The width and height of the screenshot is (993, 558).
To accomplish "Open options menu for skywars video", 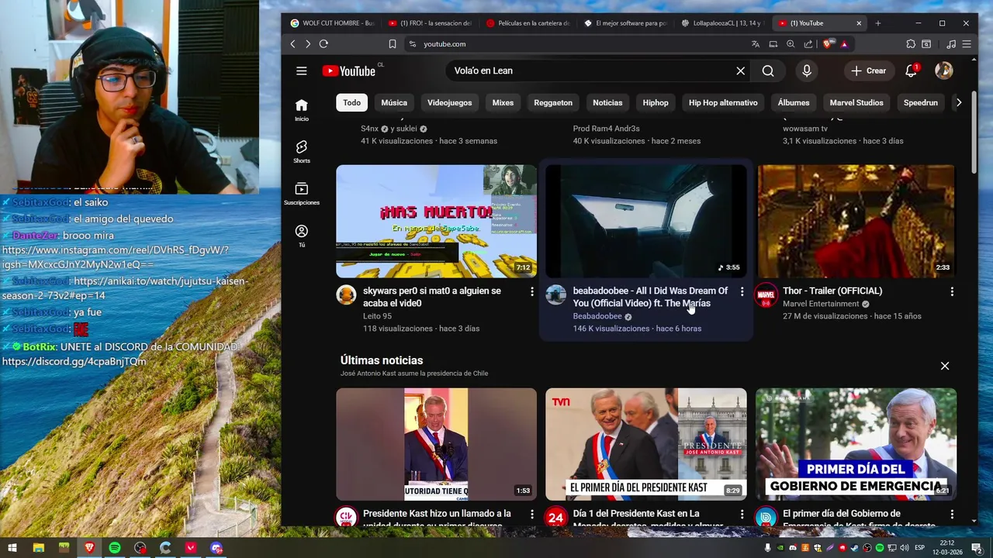I will coord(531,291).
